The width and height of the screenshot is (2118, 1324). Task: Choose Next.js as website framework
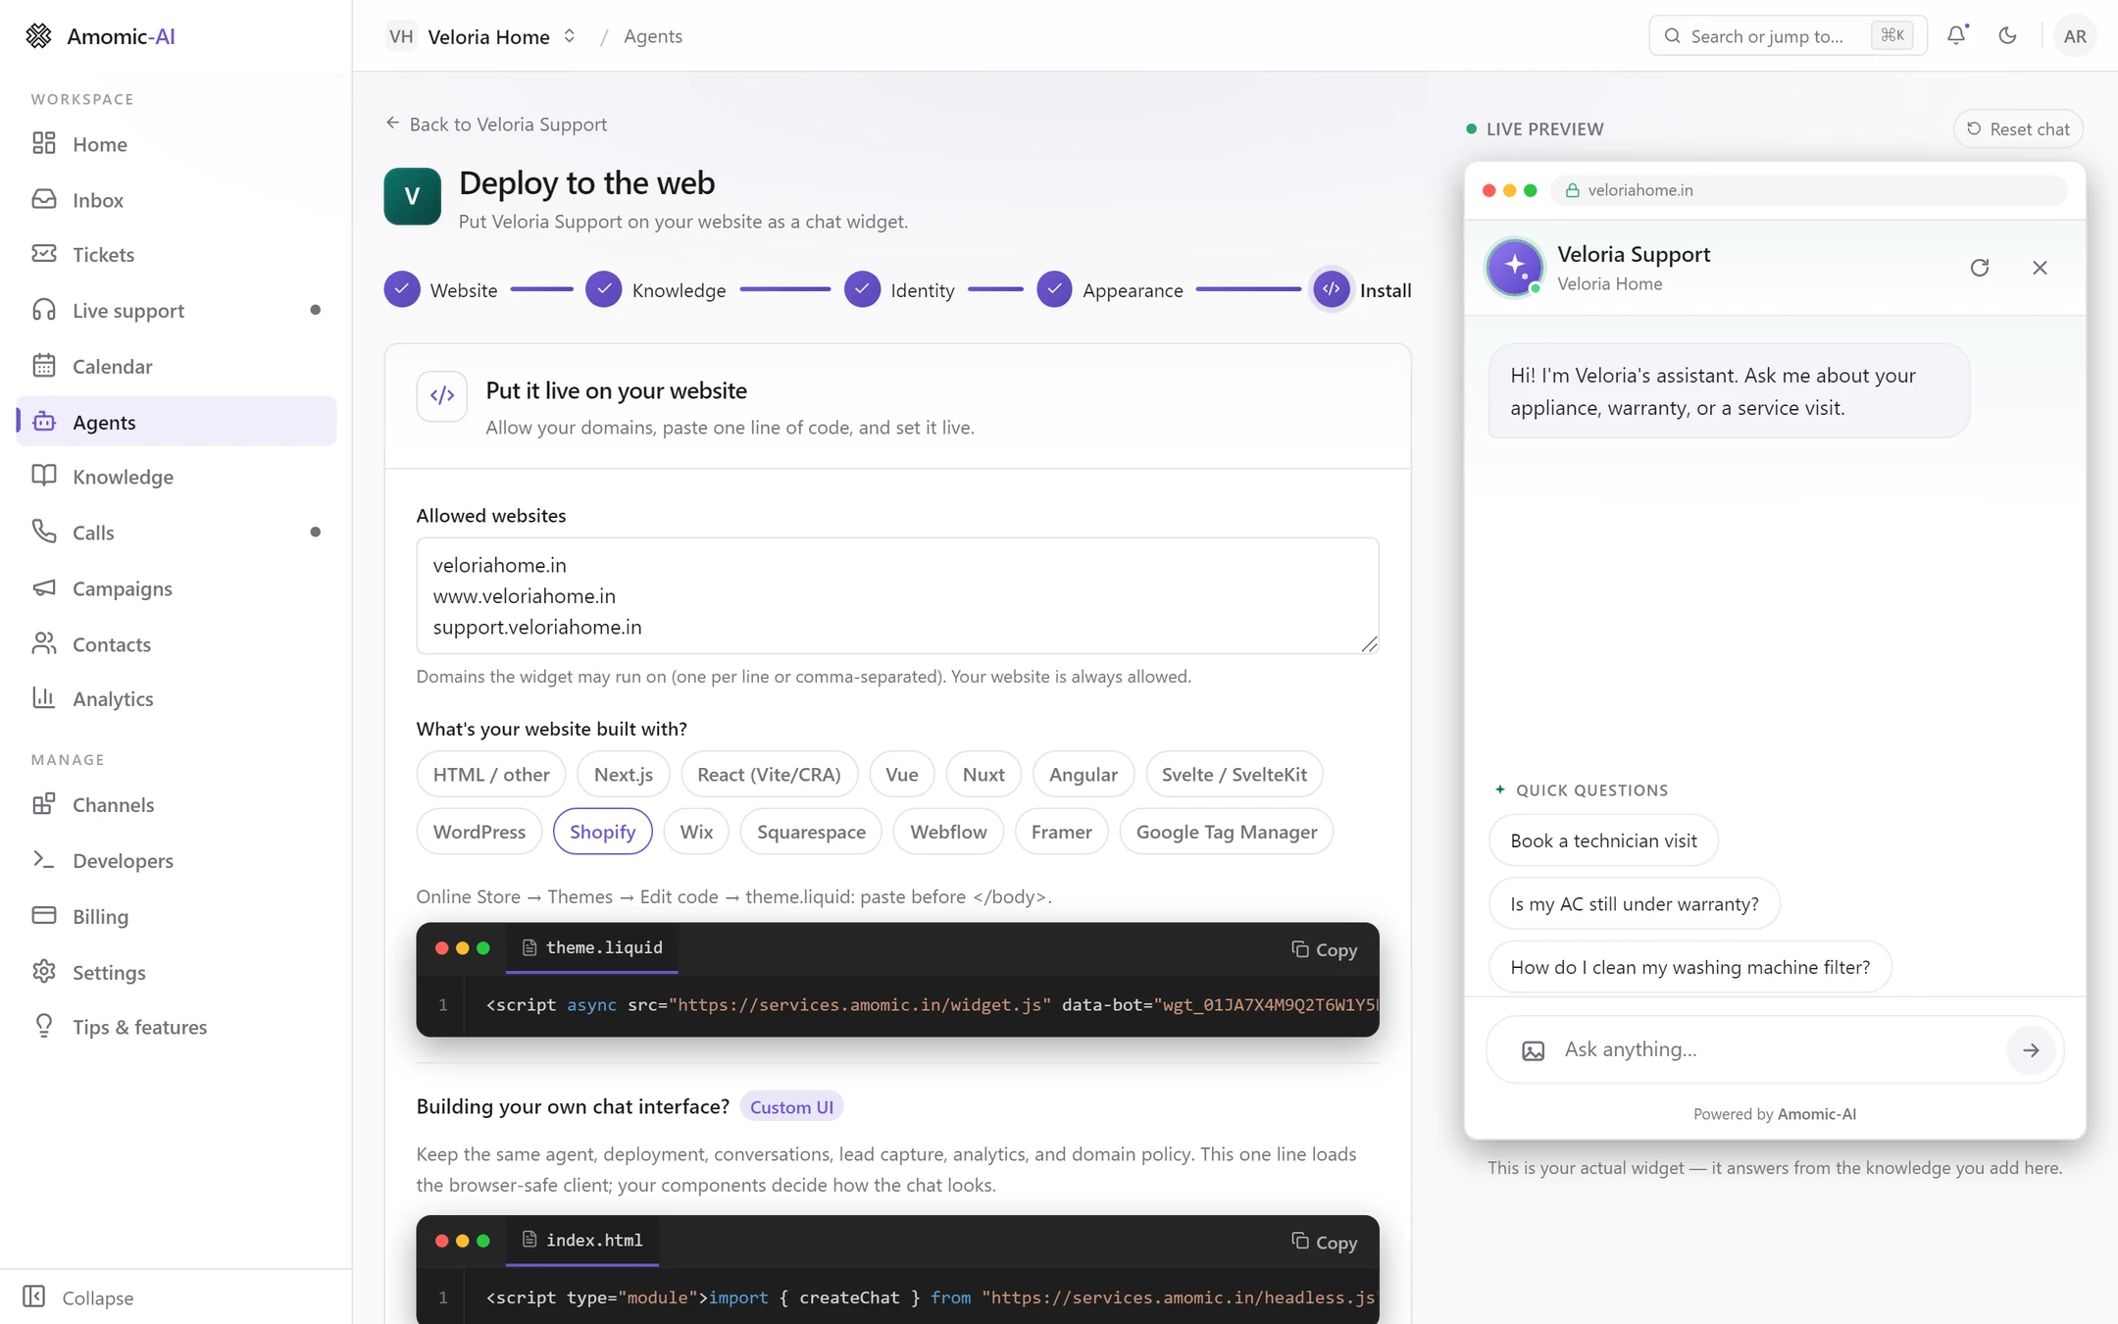(624, 775)
